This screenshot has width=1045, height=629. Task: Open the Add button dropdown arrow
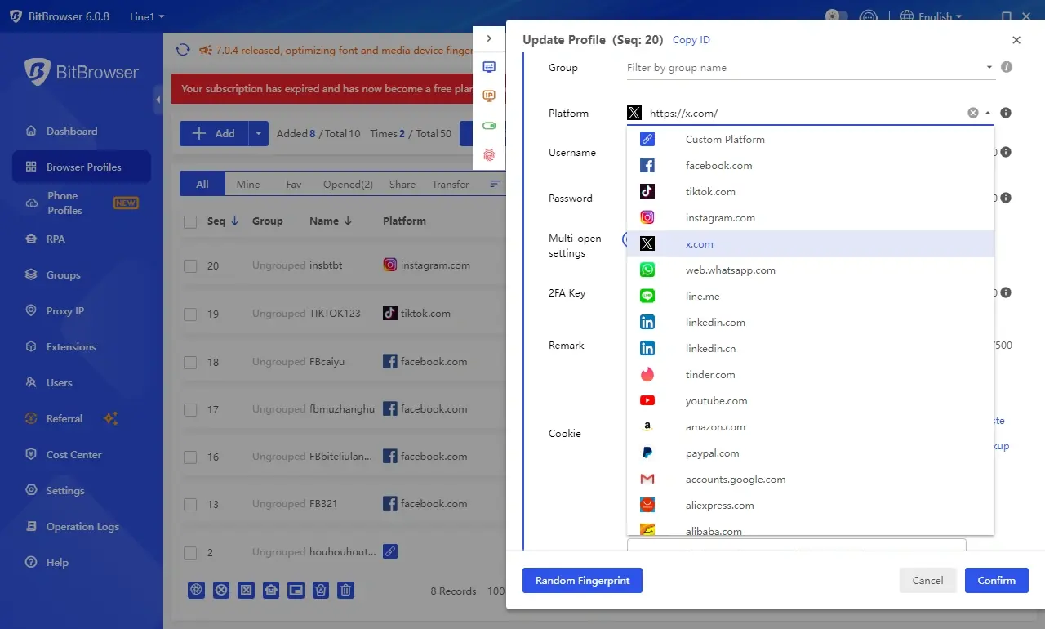258,134
